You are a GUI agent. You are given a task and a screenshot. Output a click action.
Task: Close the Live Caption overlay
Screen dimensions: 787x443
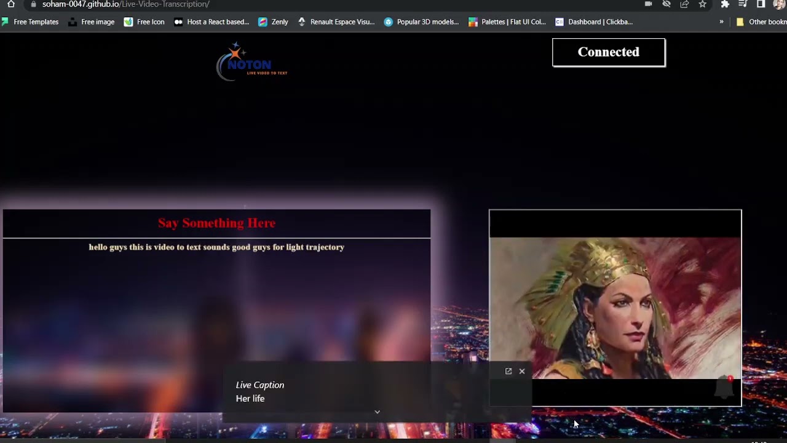pos(522,371)
